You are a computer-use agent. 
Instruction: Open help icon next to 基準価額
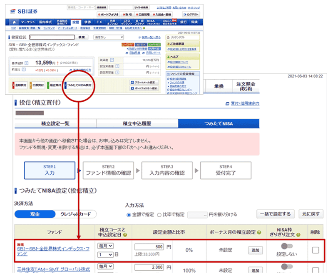click(x=27, y=63)
